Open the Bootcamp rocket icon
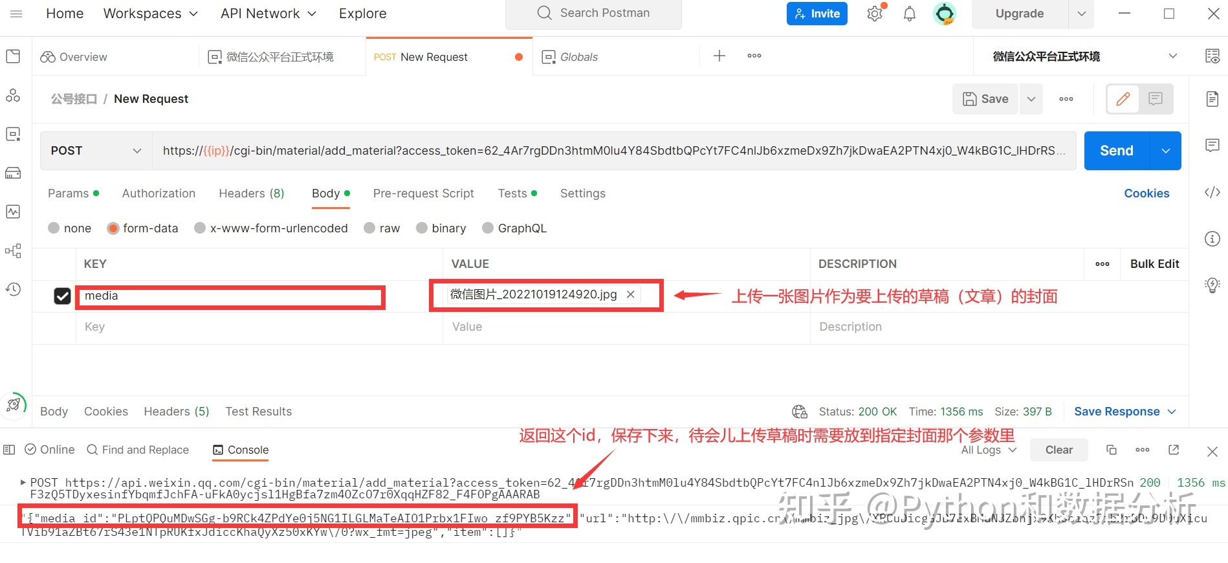Viewport: 1228px width, 563px height. pyautogui.click(x=13, y=405)
